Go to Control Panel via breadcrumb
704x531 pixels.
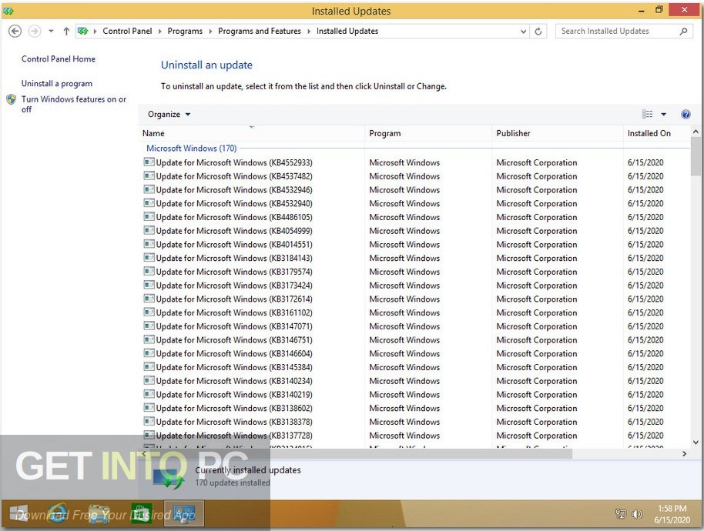tap(127, 31)
